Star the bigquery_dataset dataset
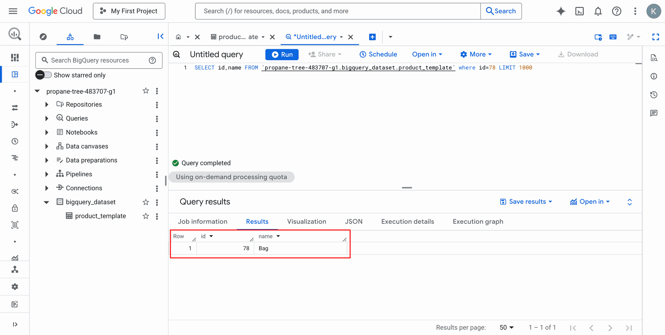Viewport: 665px width, 335px height. click(x=146, y=202)
